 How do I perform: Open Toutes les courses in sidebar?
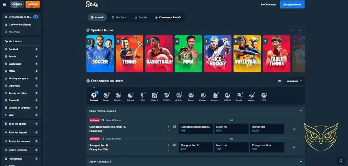(x=21, y=141)
